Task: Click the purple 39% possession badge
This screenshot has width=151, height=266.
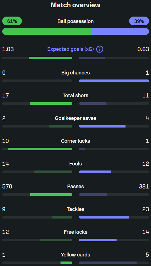Action: (139, 21)
